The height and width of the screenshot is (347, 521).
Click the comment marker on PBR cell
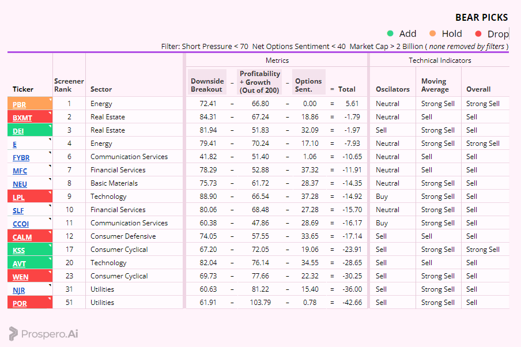pyautogui.click(x=51, y=99)
